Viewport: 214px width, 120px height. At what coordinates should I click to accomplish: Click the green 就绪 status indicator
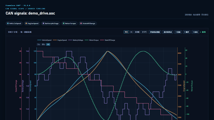[203, 32]
